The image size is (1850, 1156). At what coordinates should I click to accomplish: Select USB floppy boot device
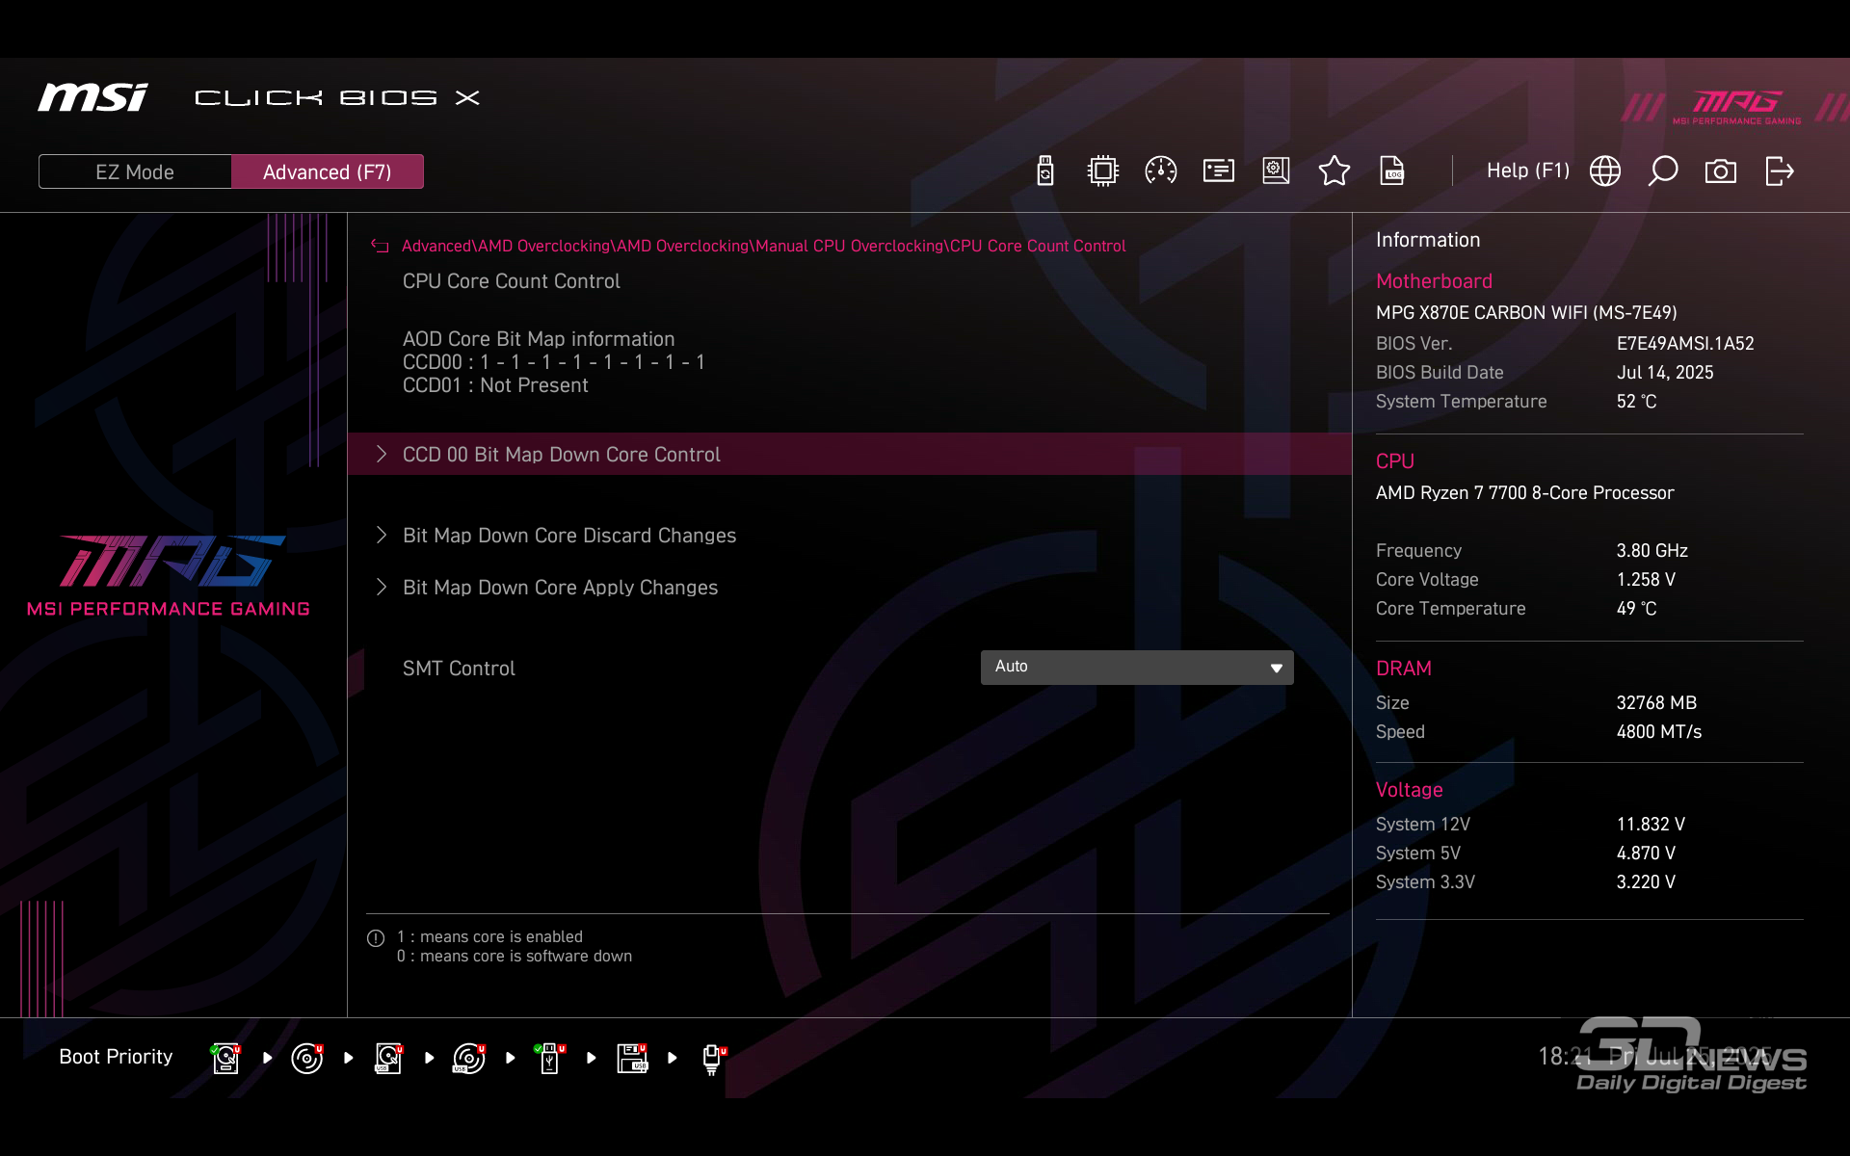(x=632, y=1058)
